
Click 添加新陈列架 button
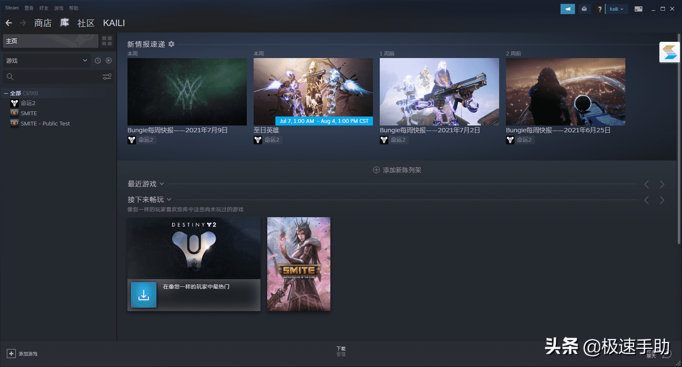pyautogui.click(x=397, y=170)
